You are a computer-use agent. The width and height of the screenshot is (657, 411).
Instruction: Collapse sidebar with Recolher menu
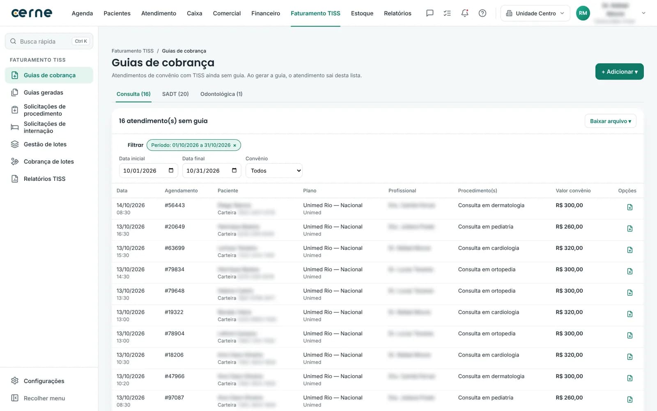[x=49, y=398]
